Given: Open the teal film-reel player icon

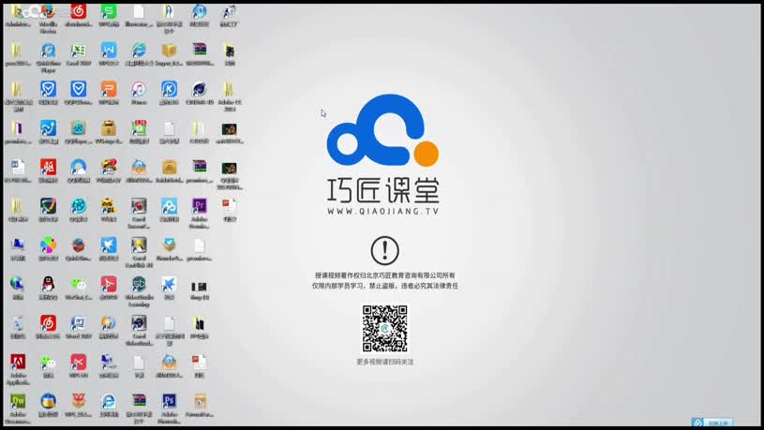Looking at the screenshot, I should [79, 205].
